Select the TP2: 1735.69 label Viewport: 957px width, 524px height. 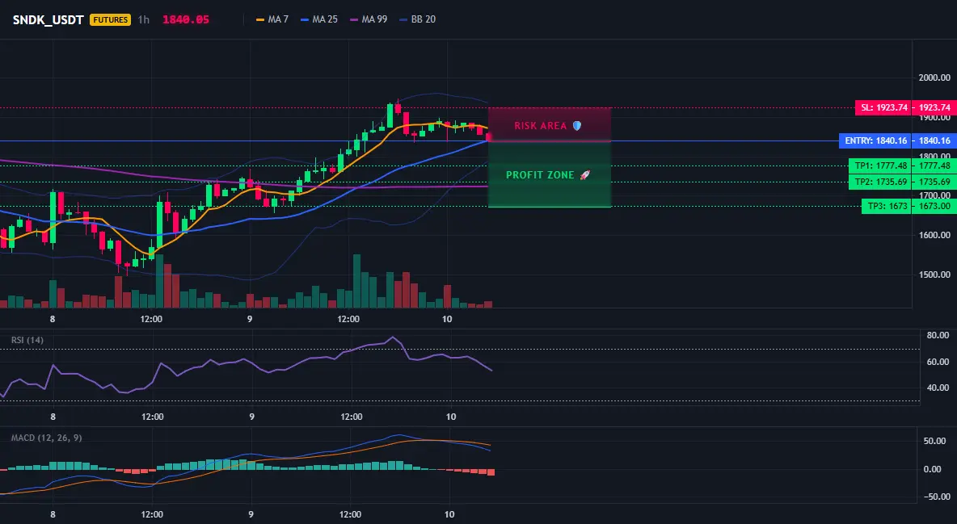881,182
